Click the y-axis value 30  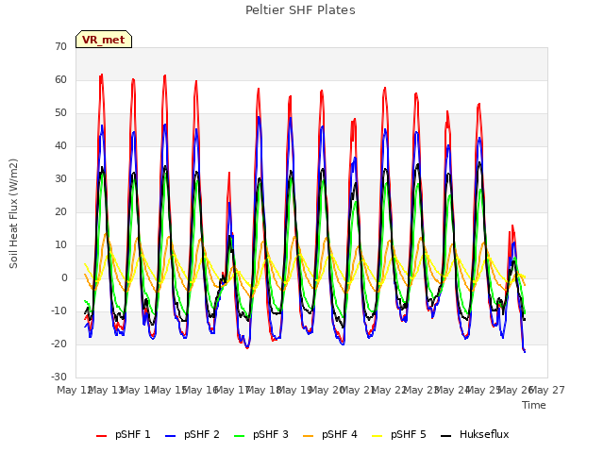coord(60,178)
